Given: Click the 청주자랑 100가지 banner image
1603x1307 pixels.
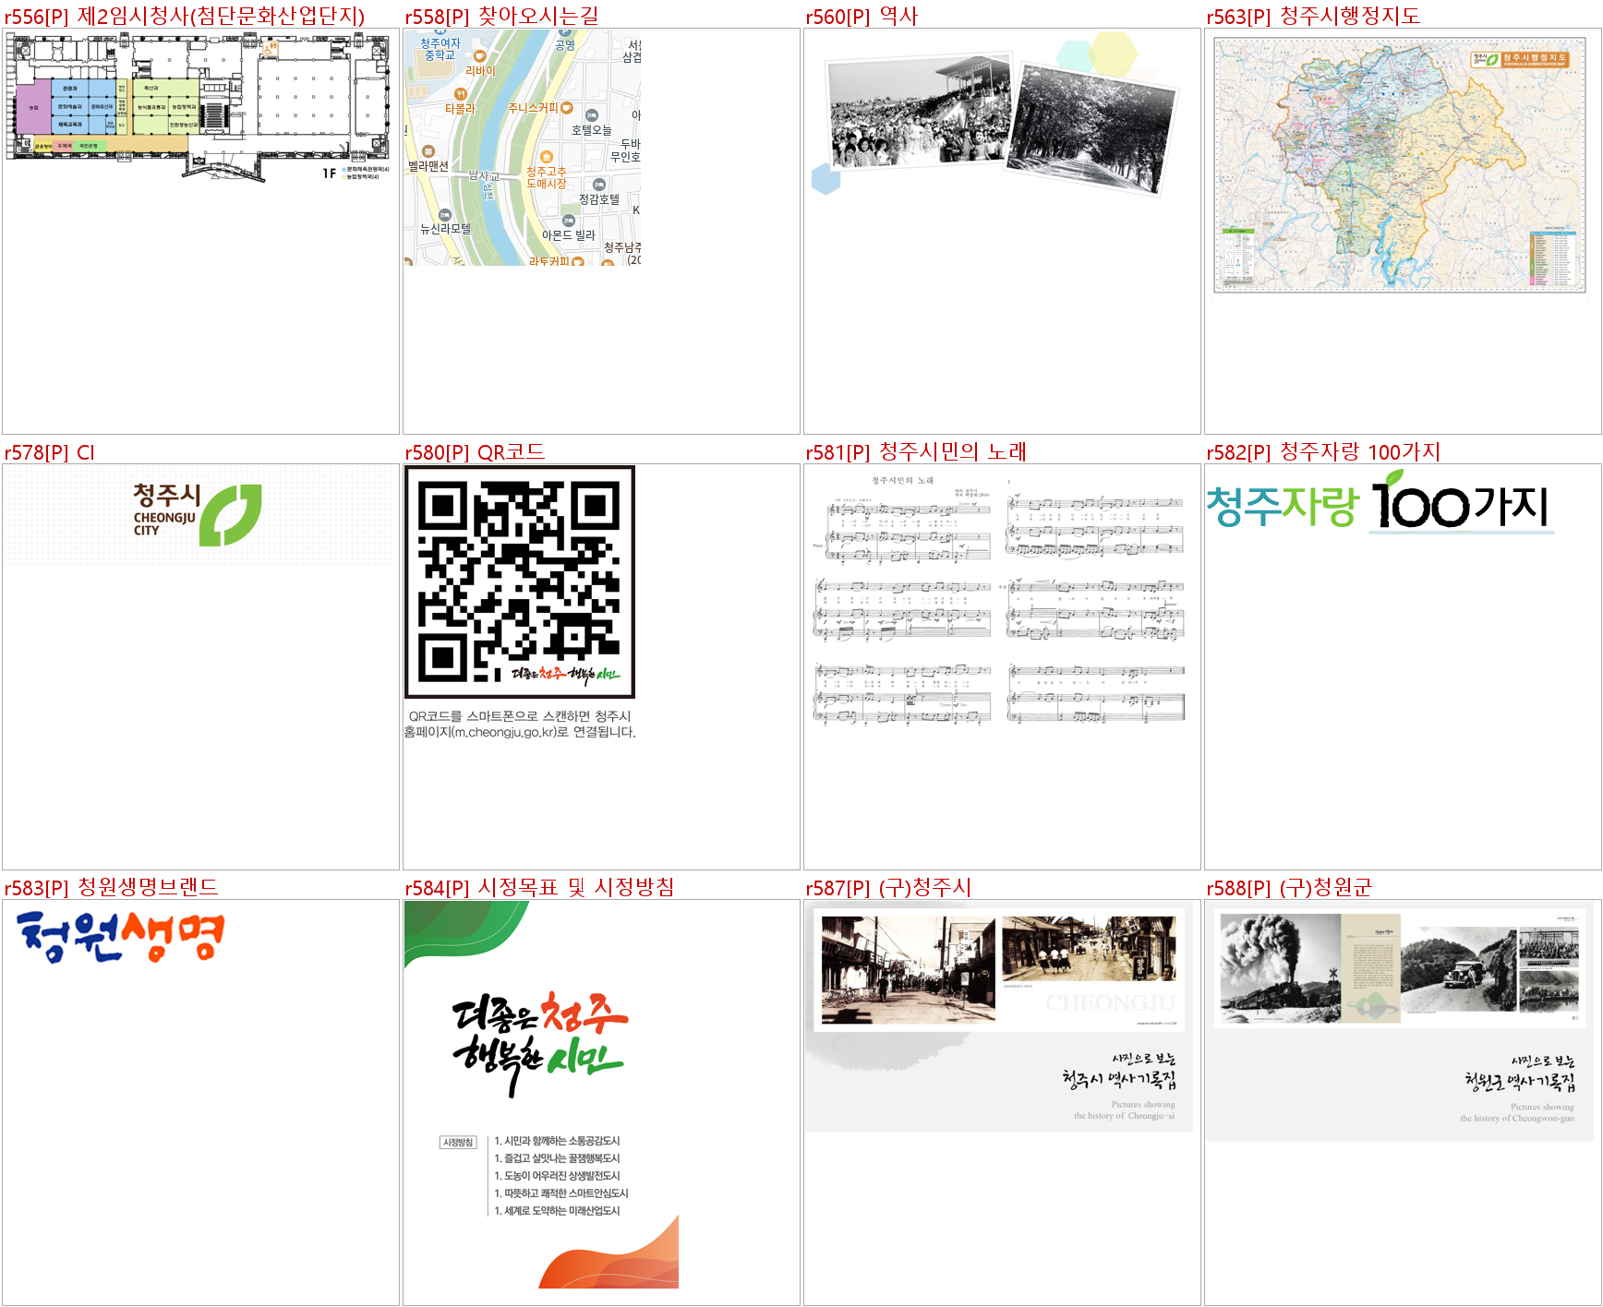Looking at the screenshot, I should [x=1380, y=501].
